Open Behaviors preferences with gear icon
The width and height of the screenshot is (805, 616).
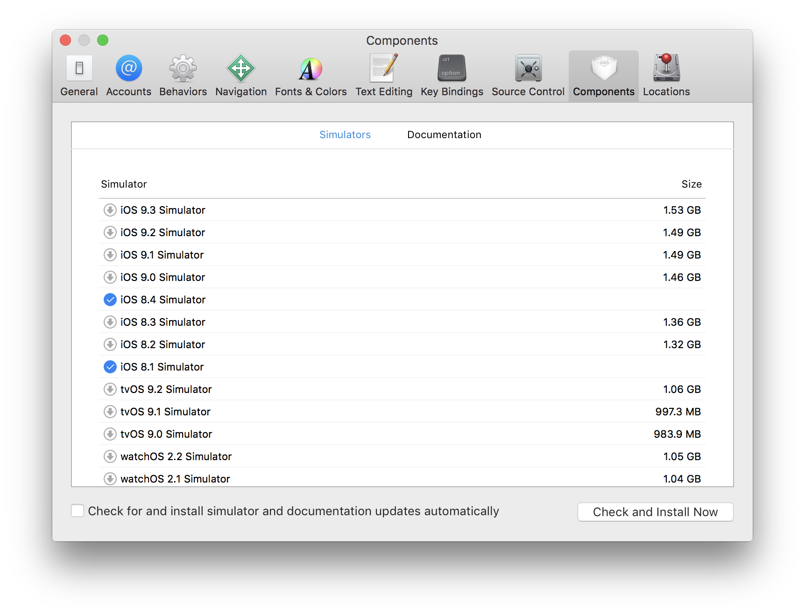pyautogui.click(x=183, y=76)
